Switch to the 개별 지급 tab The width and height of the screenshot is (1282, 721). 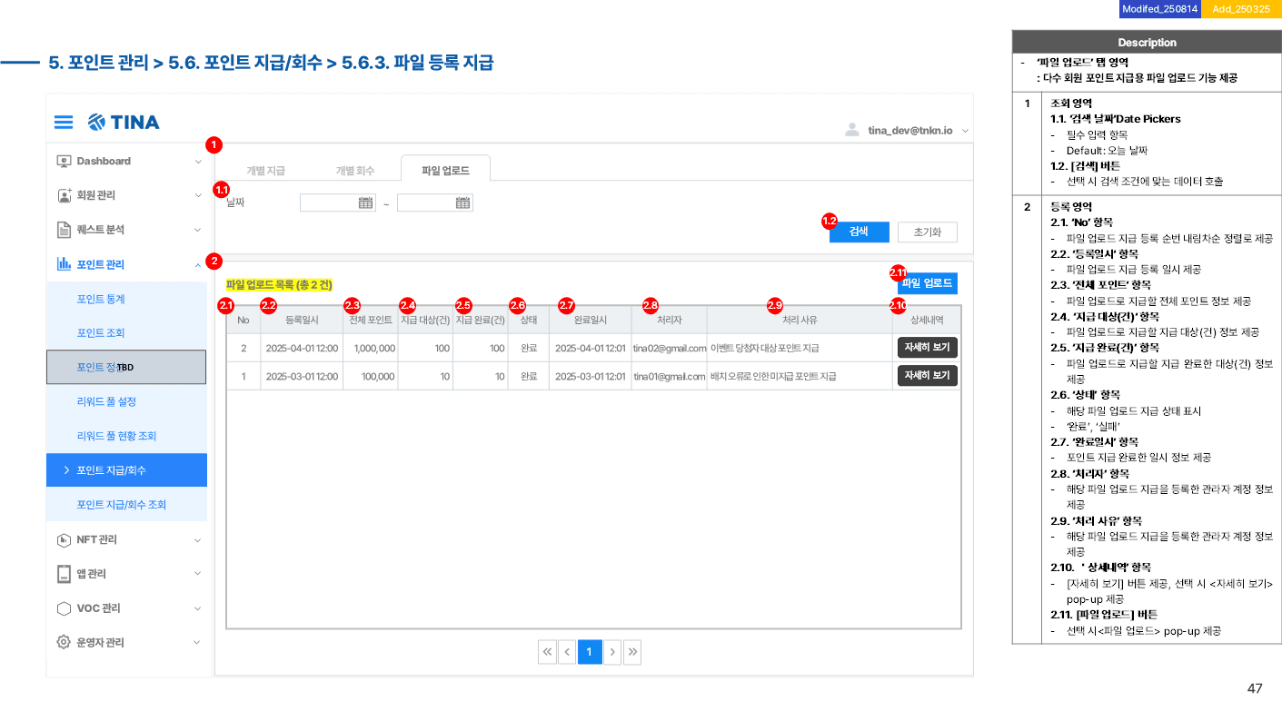pos(265,171)
